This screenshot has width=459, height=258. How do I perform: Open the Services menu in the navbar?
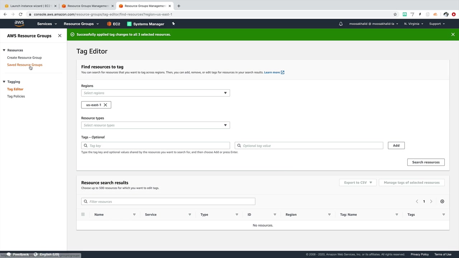click(47, 24)
